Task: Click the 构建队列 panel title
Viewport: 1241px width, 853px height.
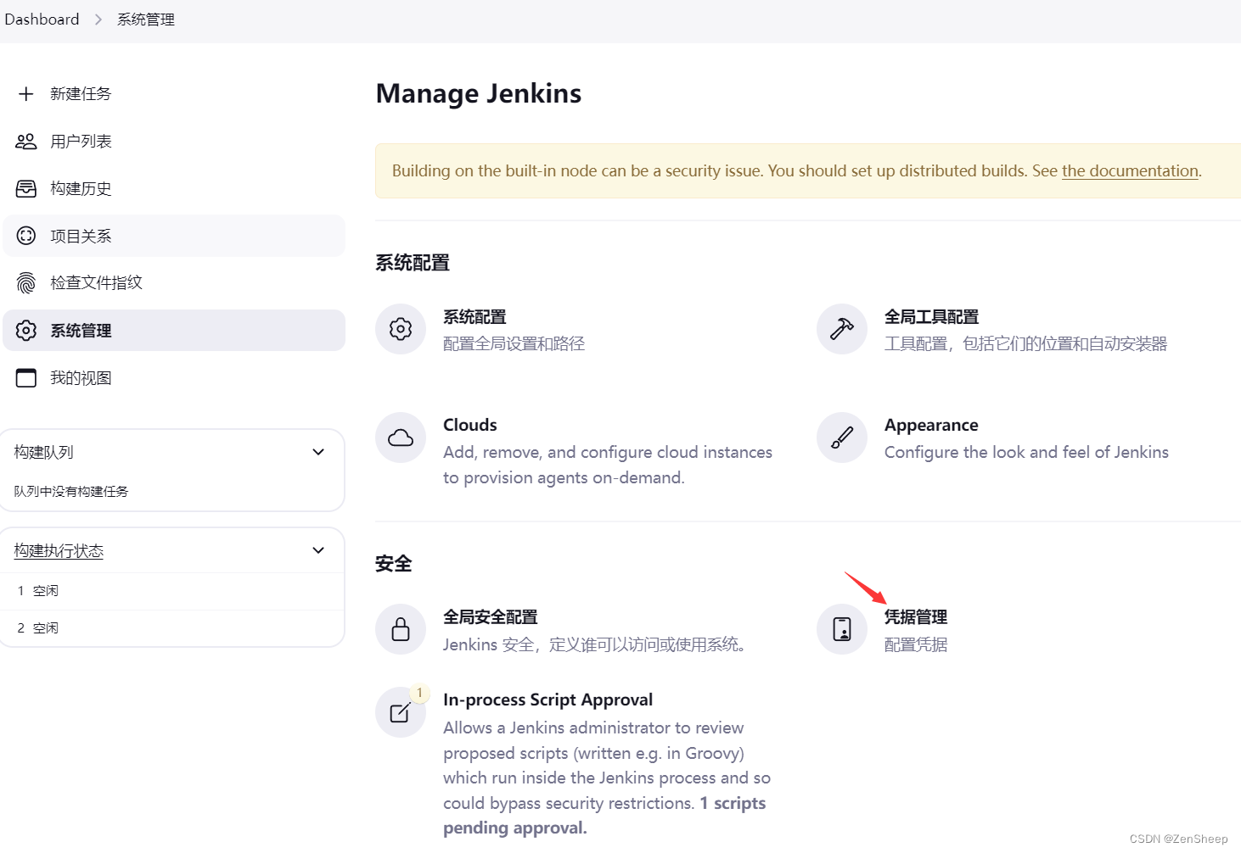Action: (x=44, y=453)
